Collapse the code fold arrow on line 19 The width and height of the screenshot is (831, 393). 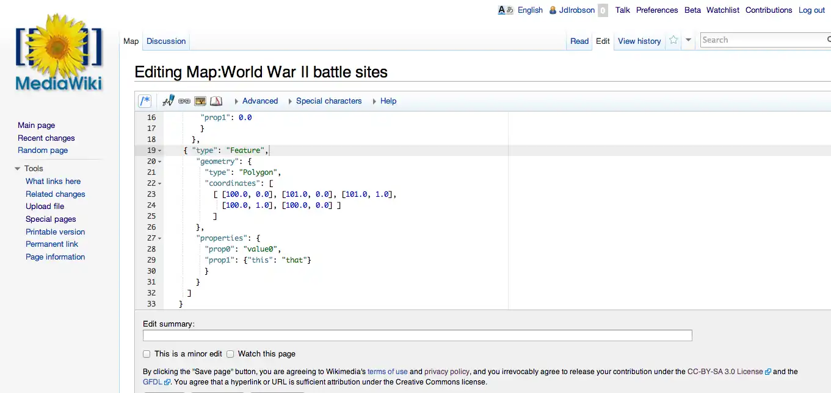(x=160, y=150)
